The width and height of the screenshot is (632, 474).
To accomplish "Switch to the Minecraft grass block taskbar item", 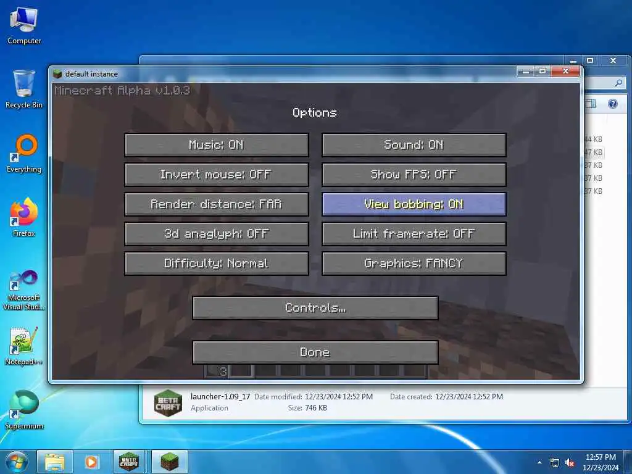I will pyautogui.click(x=170, y=462).
